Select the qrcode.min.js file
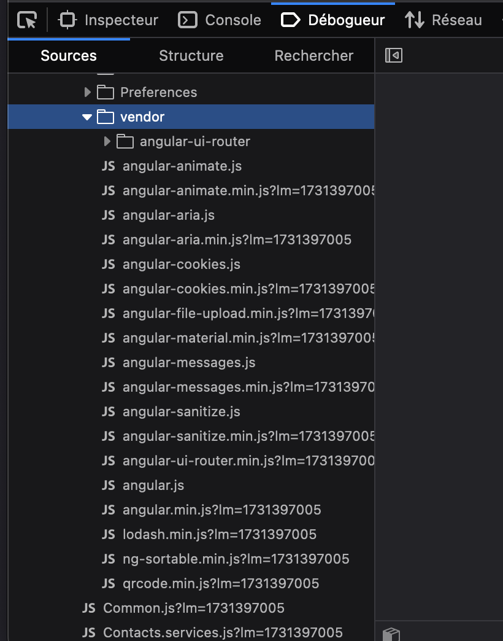The width and height of the screenshot is (503, 641). coord(220,584)
